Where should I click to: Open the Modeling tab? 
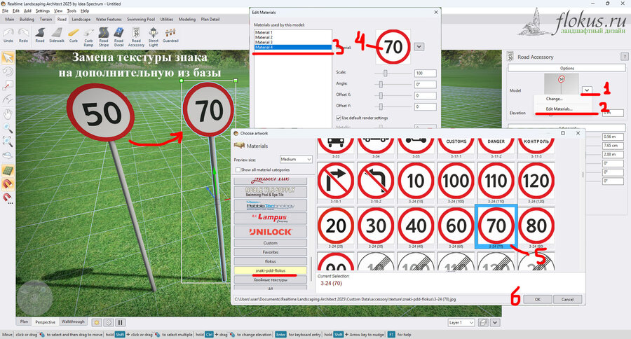(186, 19)
